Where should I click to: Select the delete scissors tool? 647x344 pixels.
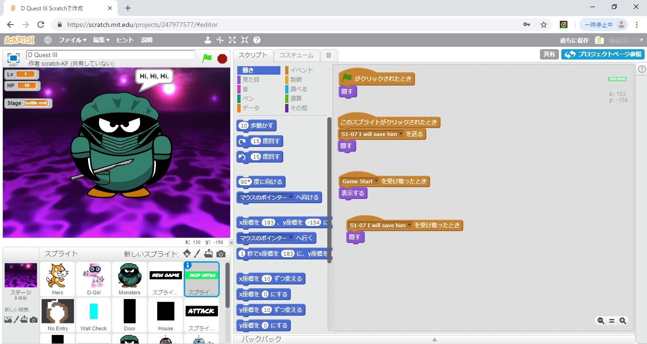220,40
